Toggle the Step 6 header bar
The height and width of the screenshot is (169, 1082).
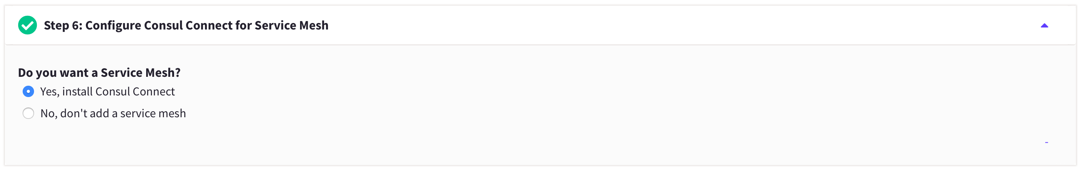(x=630, y=25)
